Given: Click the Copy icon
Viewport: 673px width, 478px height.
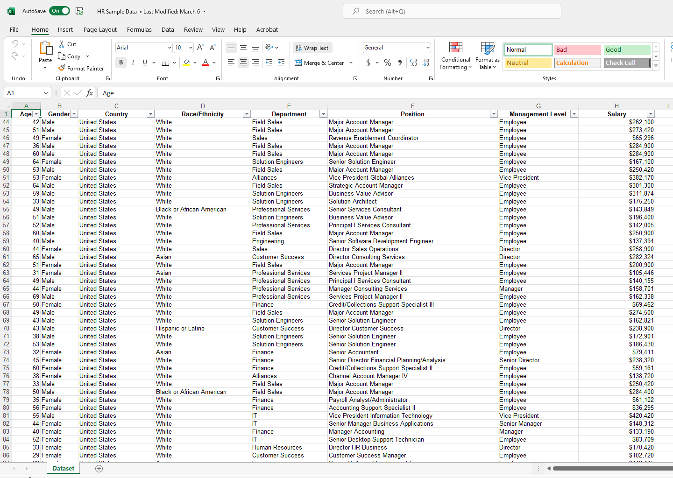Looking at the screenshot, I should 62,56.
